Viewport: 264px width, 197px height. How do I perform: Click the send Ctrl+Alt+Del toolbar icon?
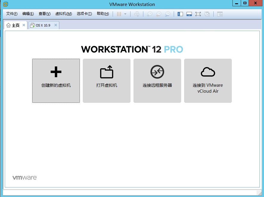click(137, 14)
